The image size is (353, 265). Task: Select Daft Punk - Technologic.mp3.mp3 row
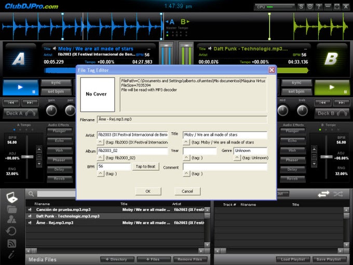coord(115,216)
